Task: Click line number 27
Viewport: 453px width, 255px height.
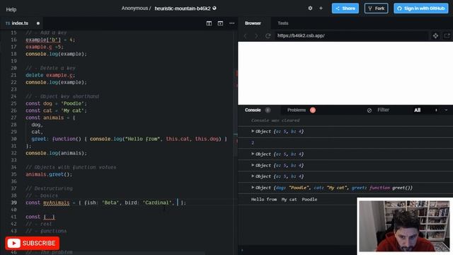Action: click(13, 118)
